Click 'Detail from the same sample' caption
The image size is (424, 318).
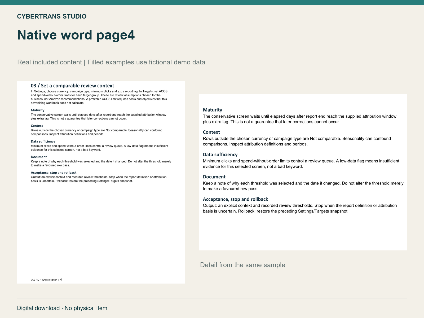tap(243, 265)
